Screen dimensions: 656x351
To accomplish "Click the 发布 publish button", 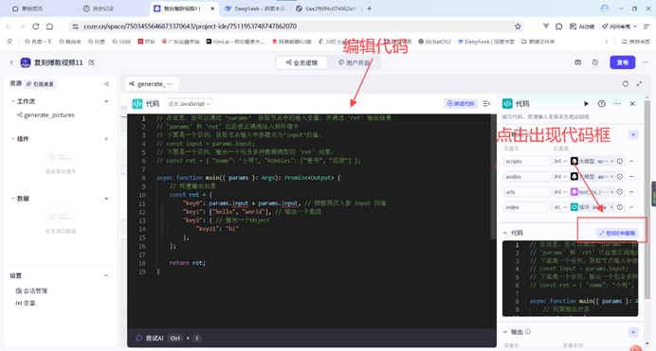I will point(623,62).
